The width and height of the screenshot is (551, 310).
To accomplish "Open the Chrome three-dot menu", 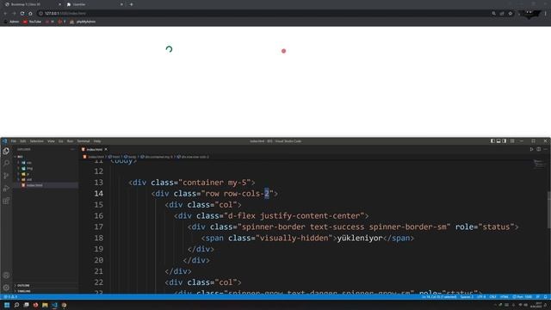I will click(545, 14).
